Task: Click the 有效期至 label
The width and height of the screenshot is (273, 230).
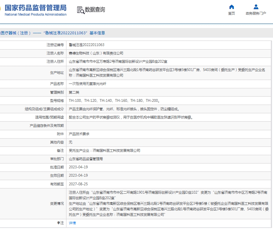Action: (x=57, y=184)
